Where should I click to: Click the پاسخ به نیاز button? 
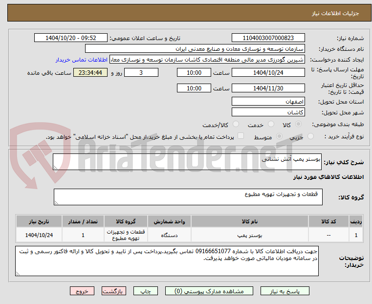coord(284,291)
